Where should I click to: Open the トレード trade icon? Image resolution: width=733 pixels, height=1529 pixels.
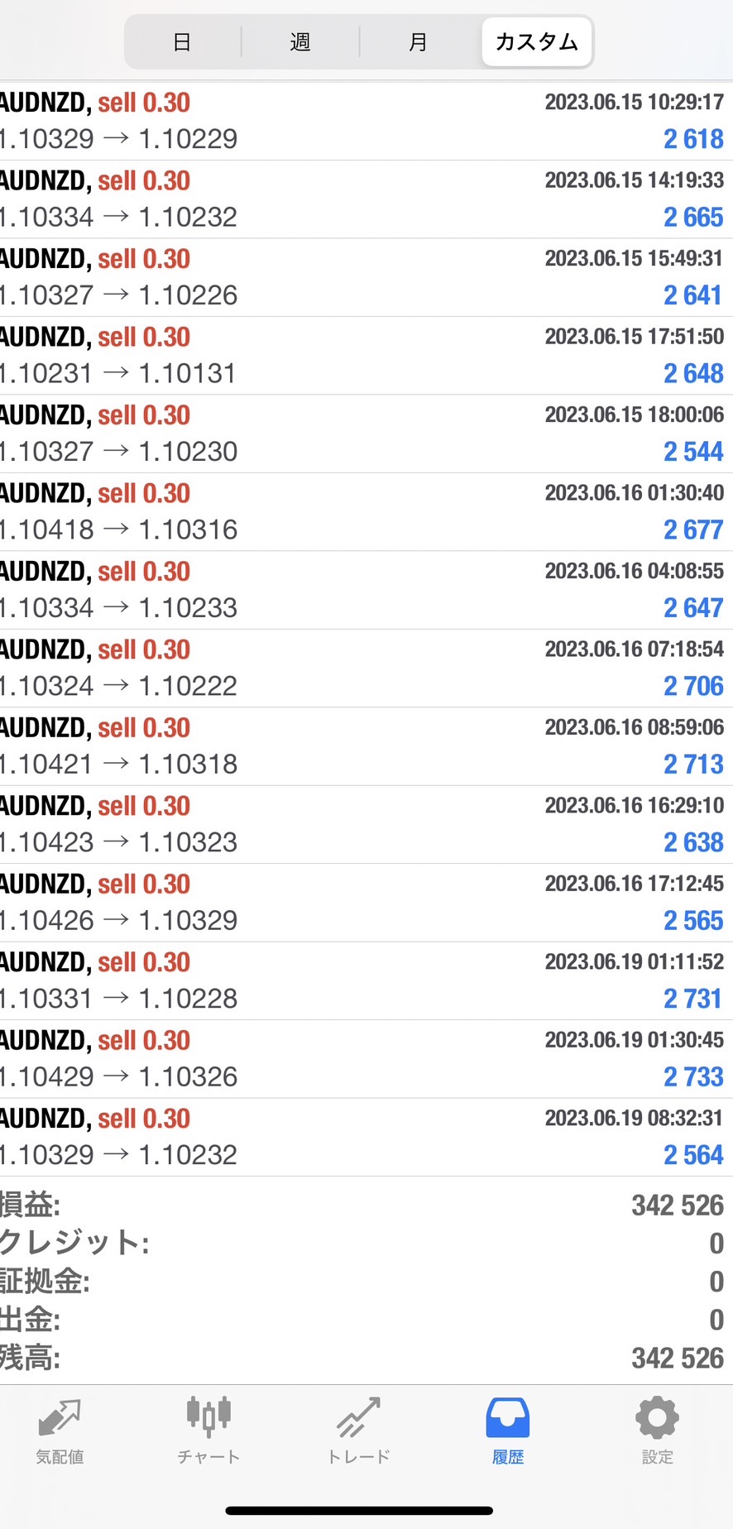click(358, 1418)
